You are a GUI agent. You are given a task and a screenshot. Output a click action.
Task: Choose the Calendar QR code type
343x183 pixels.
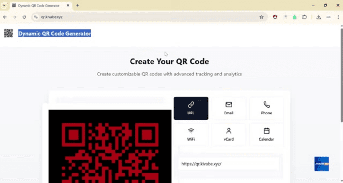[266, 134]
